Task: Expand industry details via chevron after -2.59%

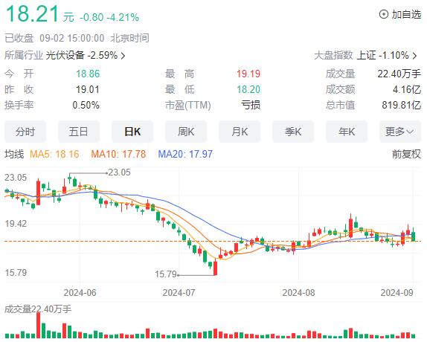Action: click(123, 56)
